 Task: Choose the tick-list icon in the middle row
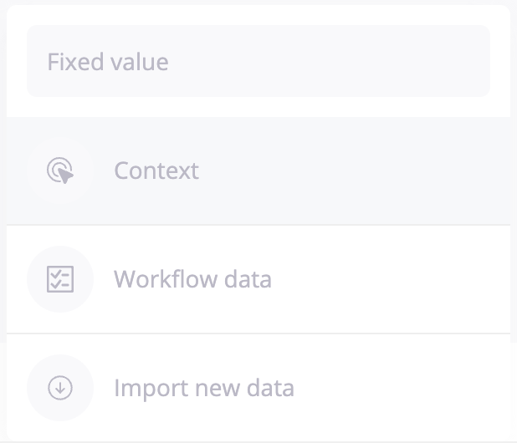(60, 279)
